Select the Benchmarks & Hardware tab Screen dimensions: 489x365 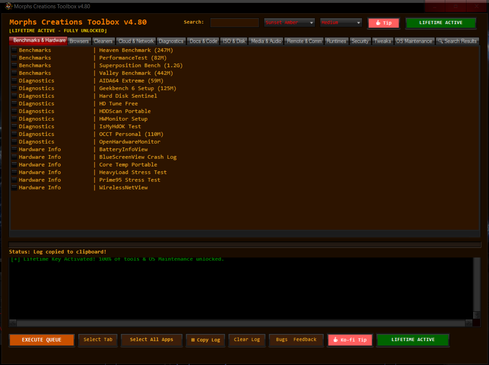38,41
